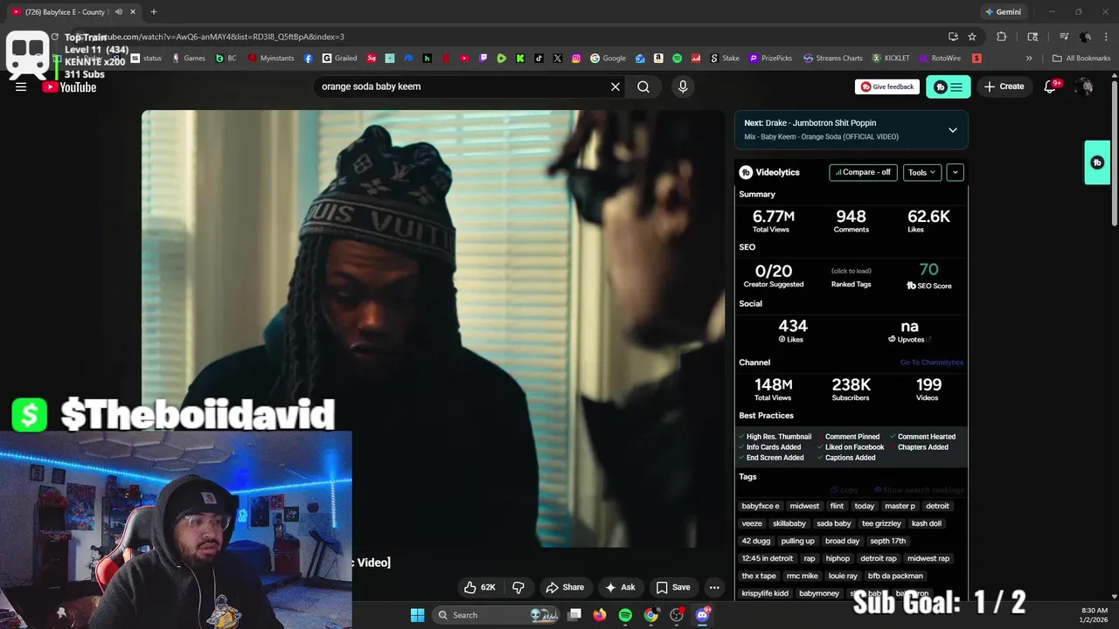Run the search with magnifier button

click(643, 86)
